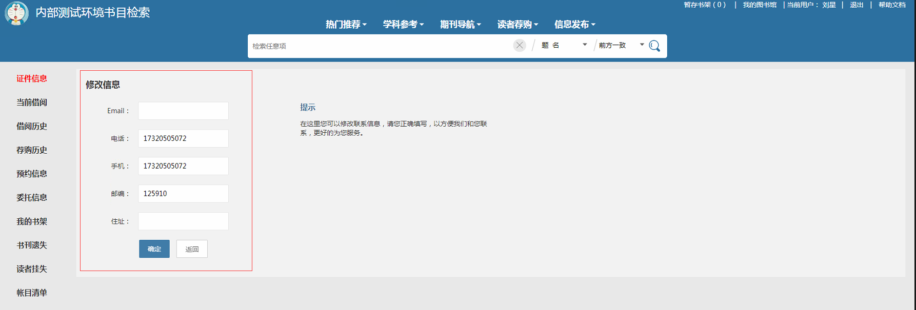Select 委托信息 in the sidebar

pyautogui.click(x=32, y=197)
